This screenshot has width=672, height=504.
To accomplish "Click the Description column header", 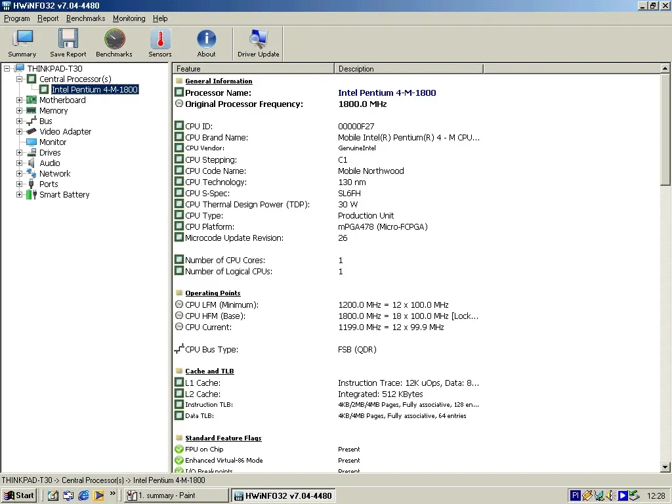I will (x=409, y=68).
